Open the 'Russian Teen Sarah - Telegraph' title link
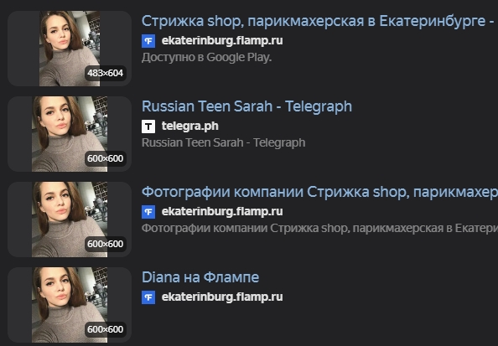This screenshot has height=346, width=498. pos(246,106)
